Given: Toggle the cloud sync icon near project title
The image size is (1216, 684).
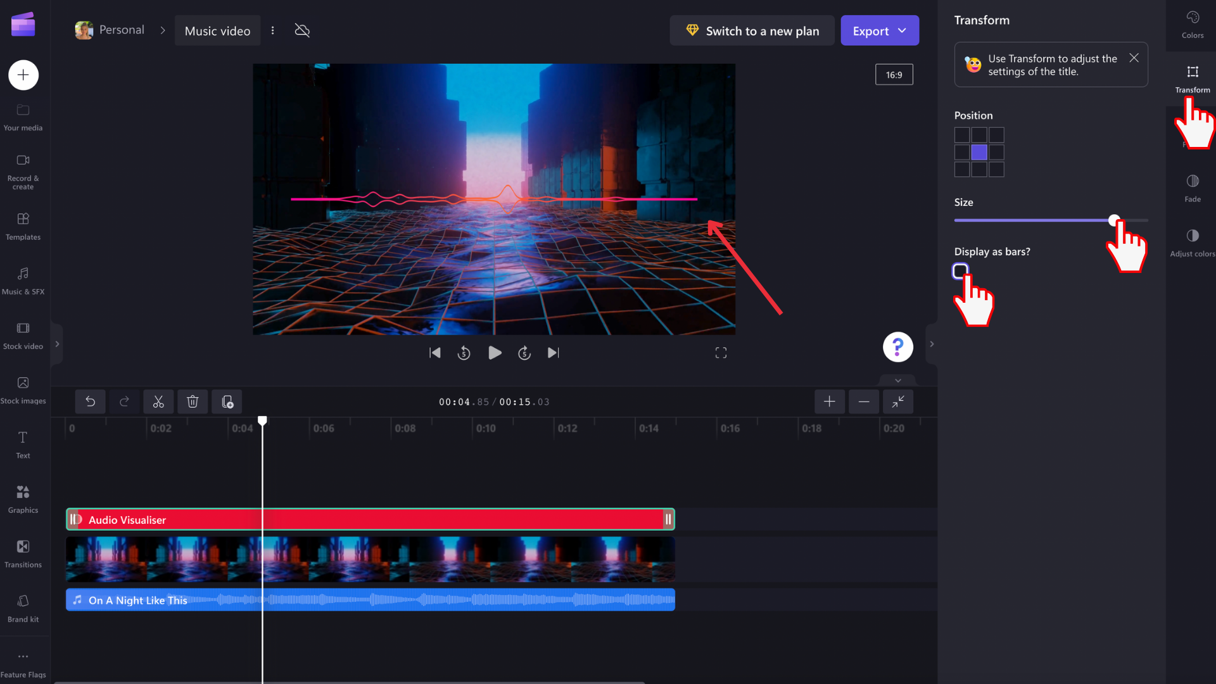Looking at the screenshot, I should (302, 30).
